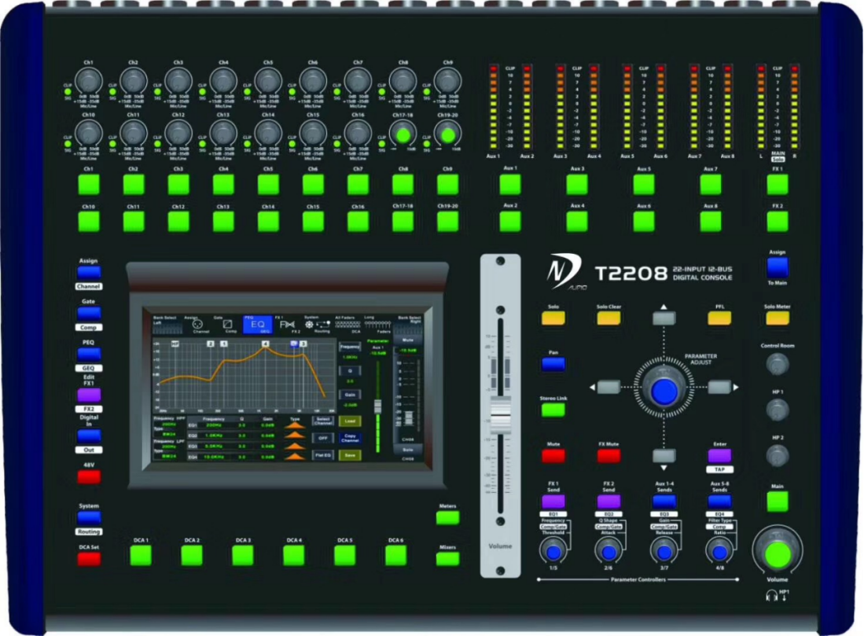Select the HP marker on the EQ graph
The width and height of the screenshot is (864, 636).
click(x=175, y=344)
